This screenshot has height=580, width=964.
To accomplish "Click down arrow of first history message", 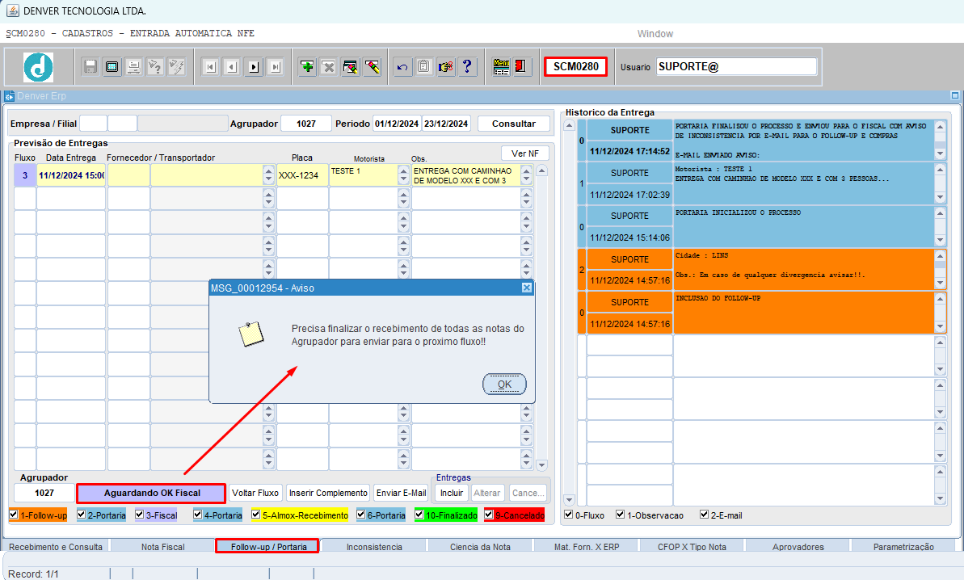I will tap(940, 153).
